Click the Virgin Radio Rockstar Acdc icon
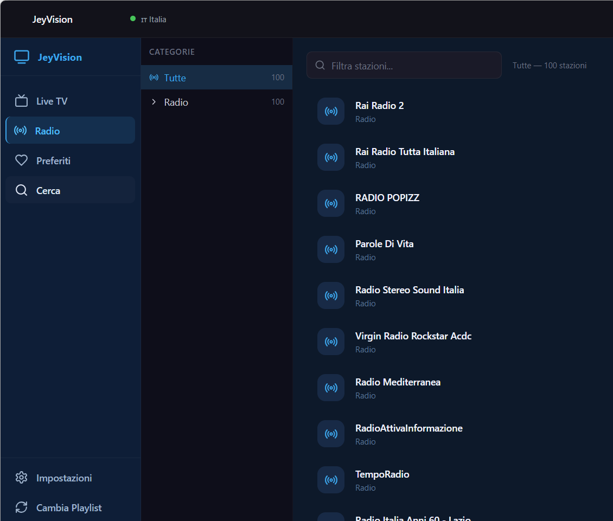Viewport: 613px width, 521px height. [331, 342]
